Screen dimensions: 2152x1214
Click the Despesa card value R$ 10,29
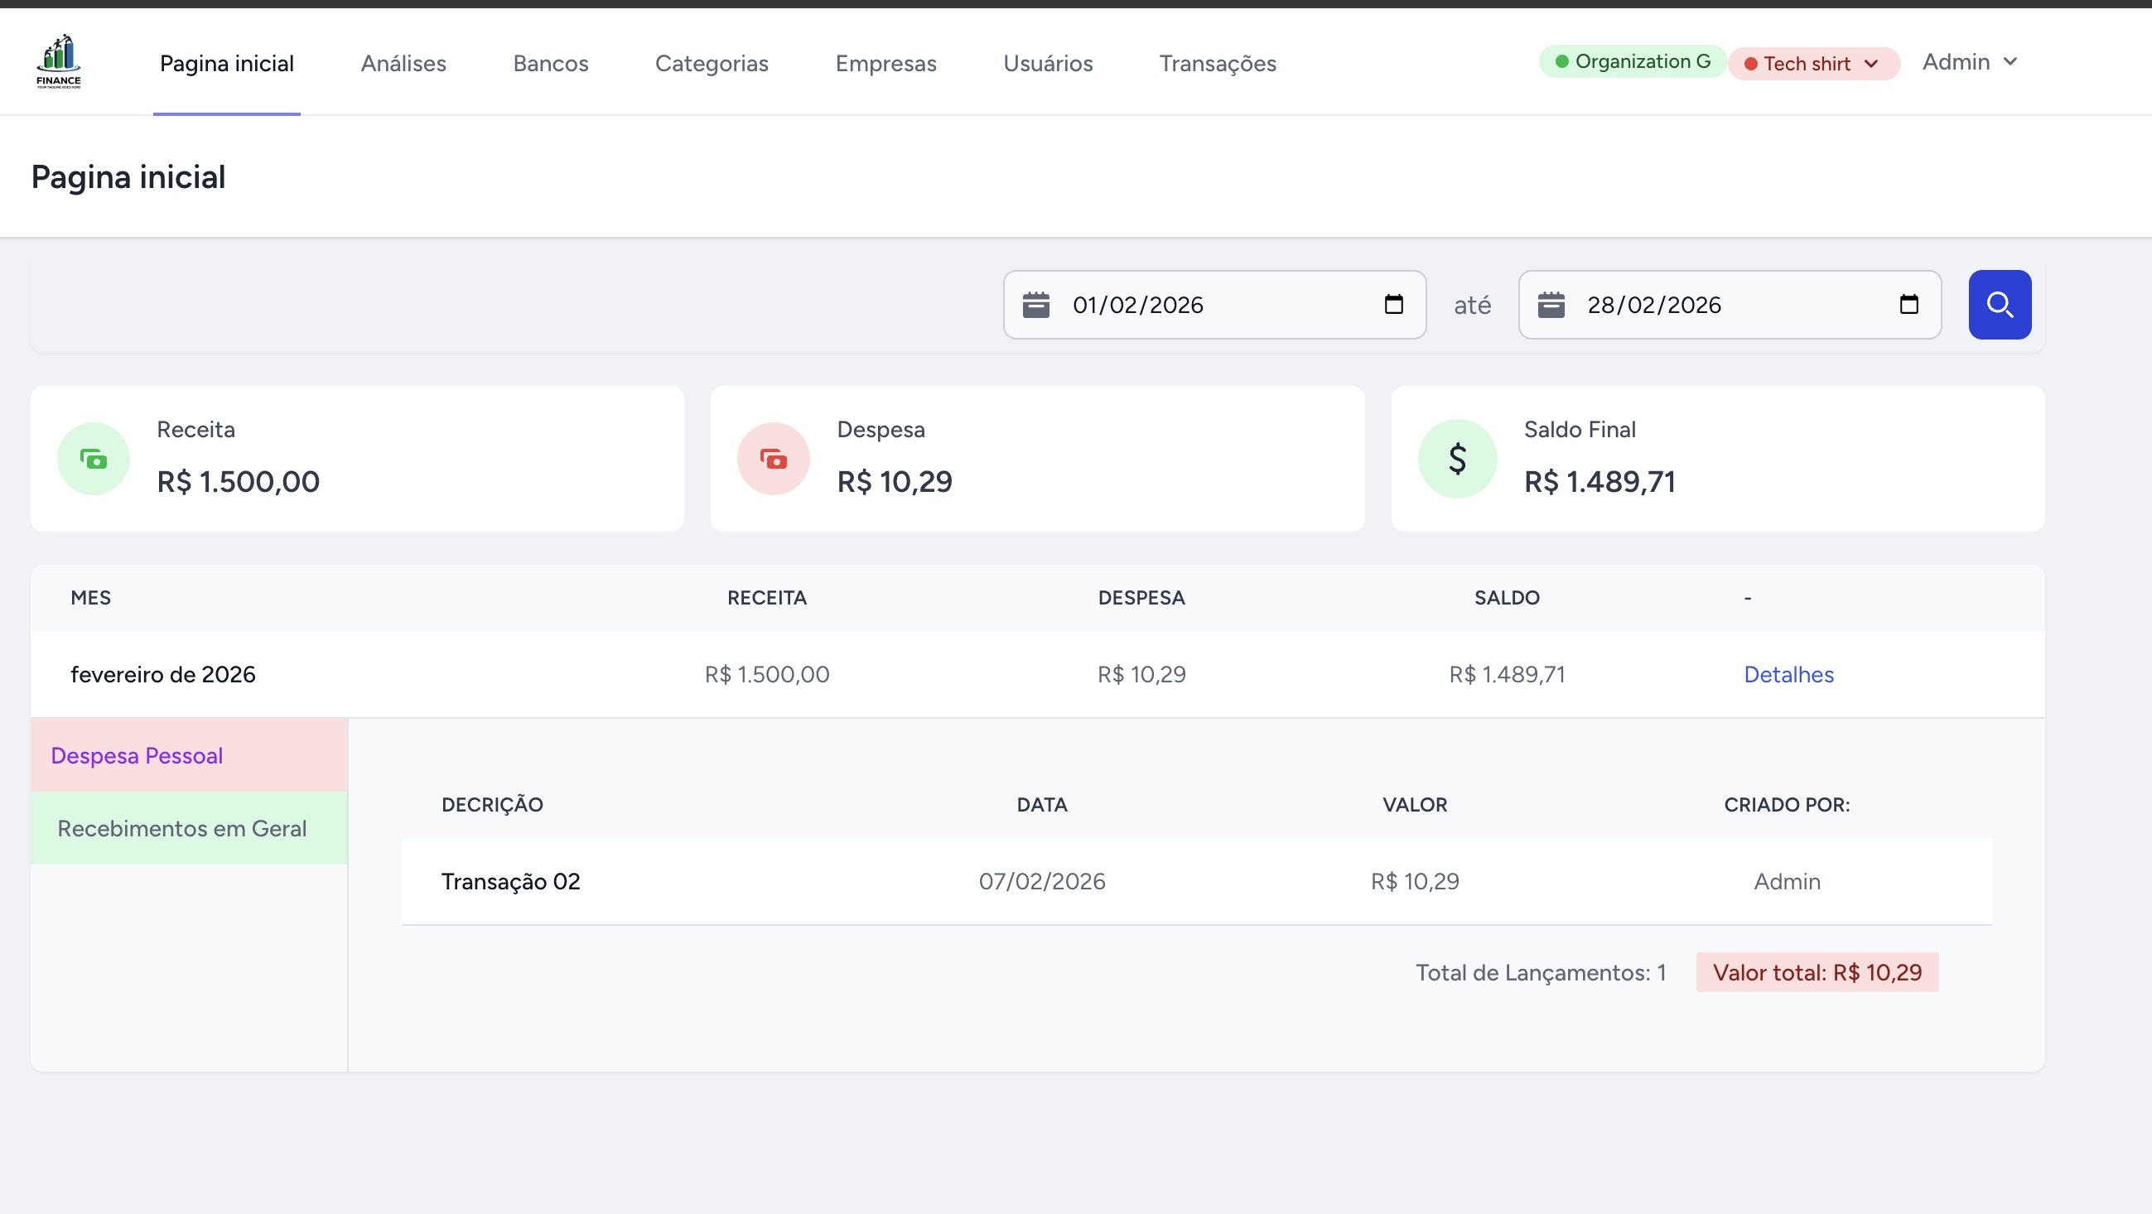point(895,482)
